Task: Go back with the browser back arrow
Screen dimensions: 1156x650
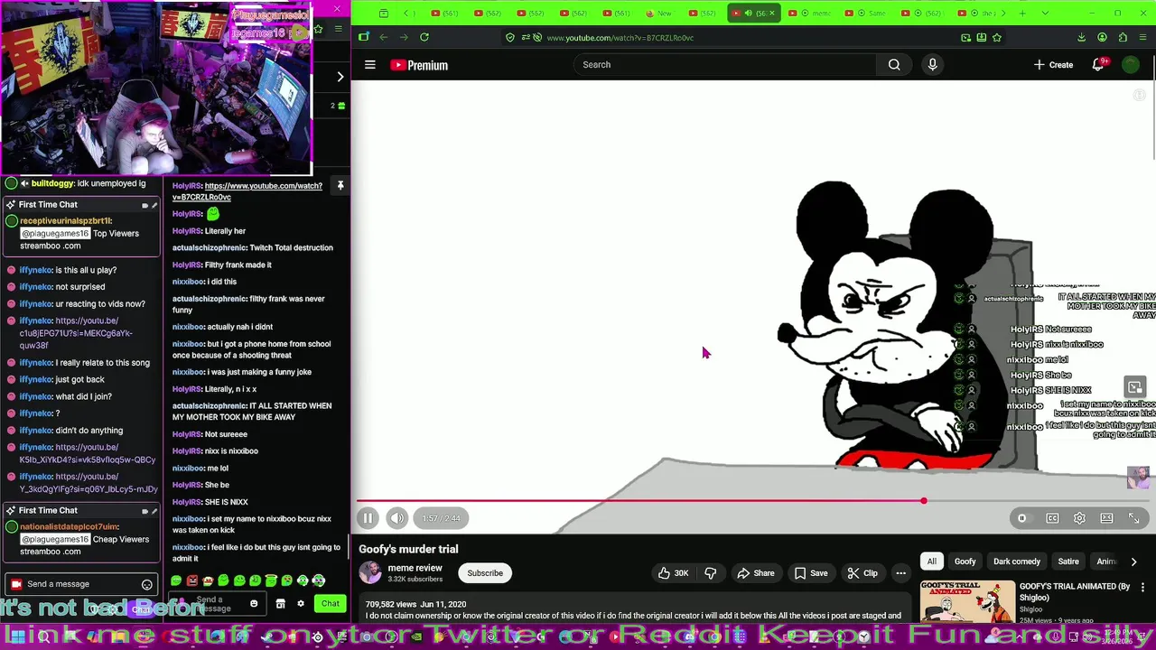Action: tap(384, 37)
